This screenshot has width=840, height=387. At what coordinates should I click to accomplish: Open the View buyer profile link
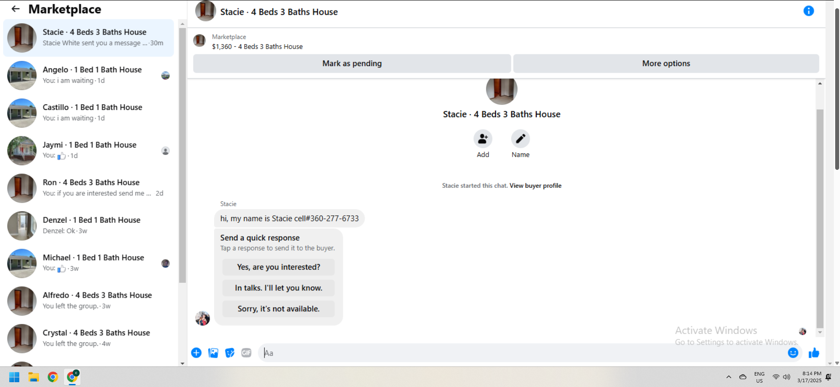click(535, 186)
